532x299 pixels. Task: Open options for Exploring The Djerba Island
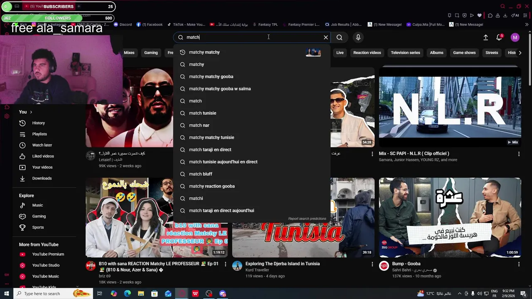[372, 264]
